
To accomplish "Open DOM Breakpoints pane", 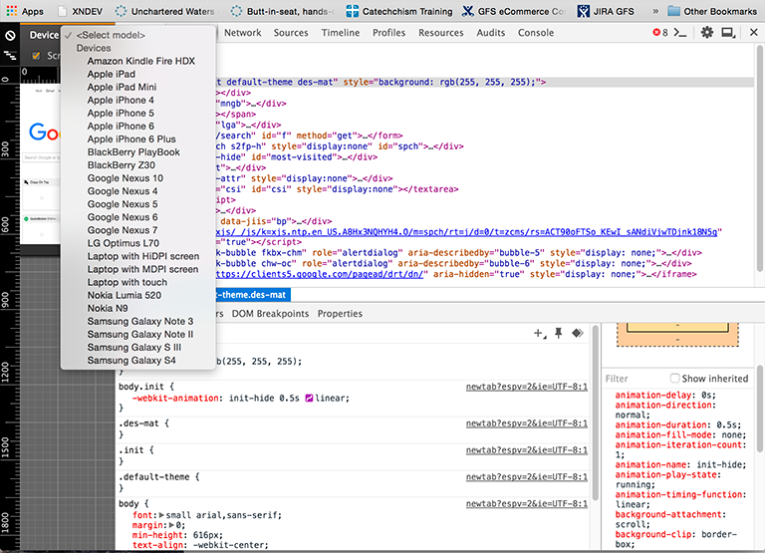I will pos(270,314).
